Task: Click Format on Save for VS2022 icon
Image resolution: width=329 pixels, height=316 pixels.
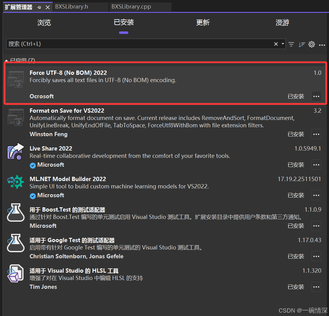Action: [16, 117]
